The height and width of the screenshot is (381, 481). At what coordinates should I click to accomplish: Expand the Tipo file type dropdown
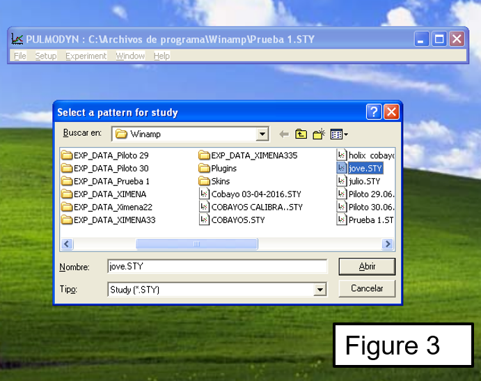(x=320, y=290)
